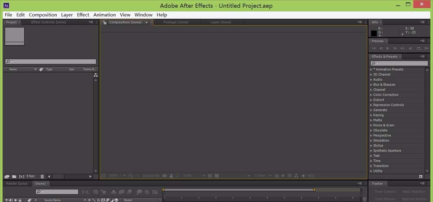Open the project flowchart view icon

coord(96,75)
